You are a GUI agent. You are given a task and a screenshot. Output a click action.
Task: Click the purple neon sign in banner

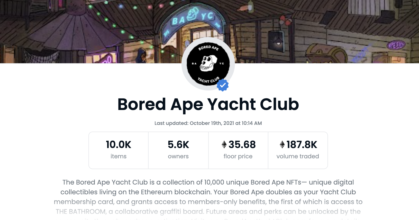396,45
